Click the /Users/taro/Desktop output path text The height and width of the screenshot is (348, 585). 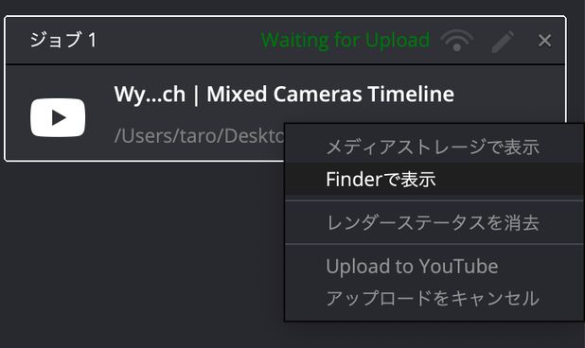tap(199, 135)
